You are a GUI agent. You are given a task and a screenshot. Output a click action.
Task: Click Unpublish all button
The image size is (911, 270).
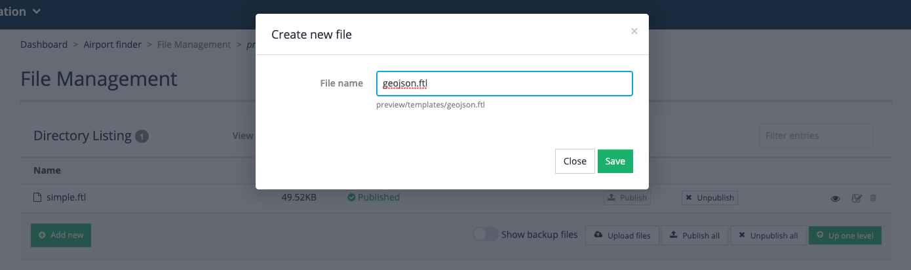coord(768,235)
